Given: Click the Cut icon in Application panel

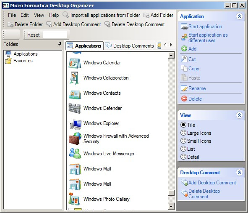Looking at the screenshot, I should coord(184,59).
